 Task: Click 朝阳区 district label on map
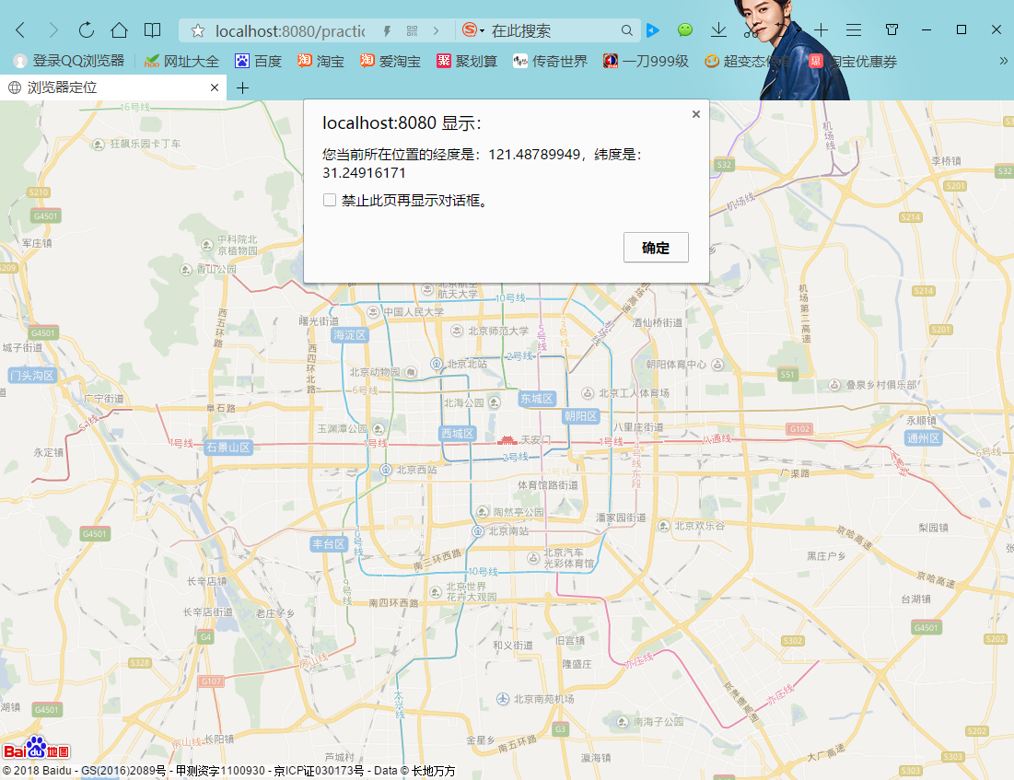581,416
